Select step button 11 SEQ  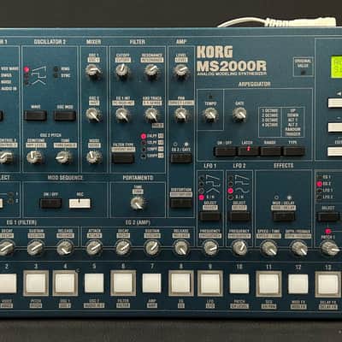(x=268, y=284)
